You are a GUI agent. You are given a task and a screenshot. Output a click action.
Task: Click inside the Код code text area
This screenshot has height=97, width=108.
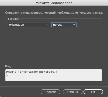pos(54,75)
